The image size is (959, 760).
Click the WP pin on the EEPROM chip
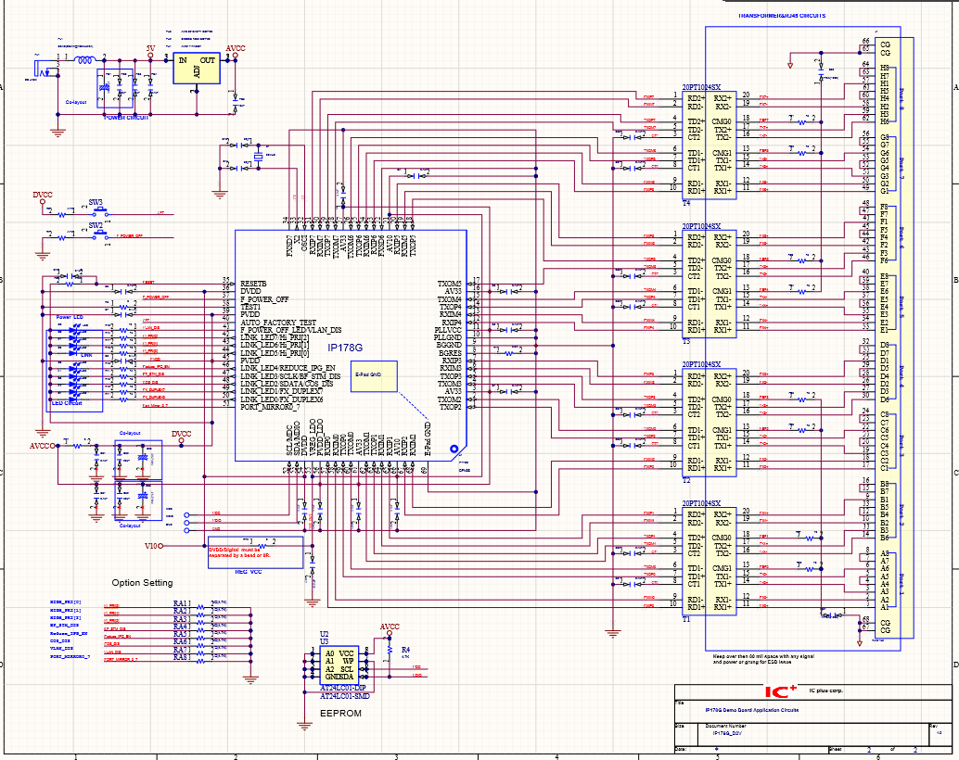point(348,662)
